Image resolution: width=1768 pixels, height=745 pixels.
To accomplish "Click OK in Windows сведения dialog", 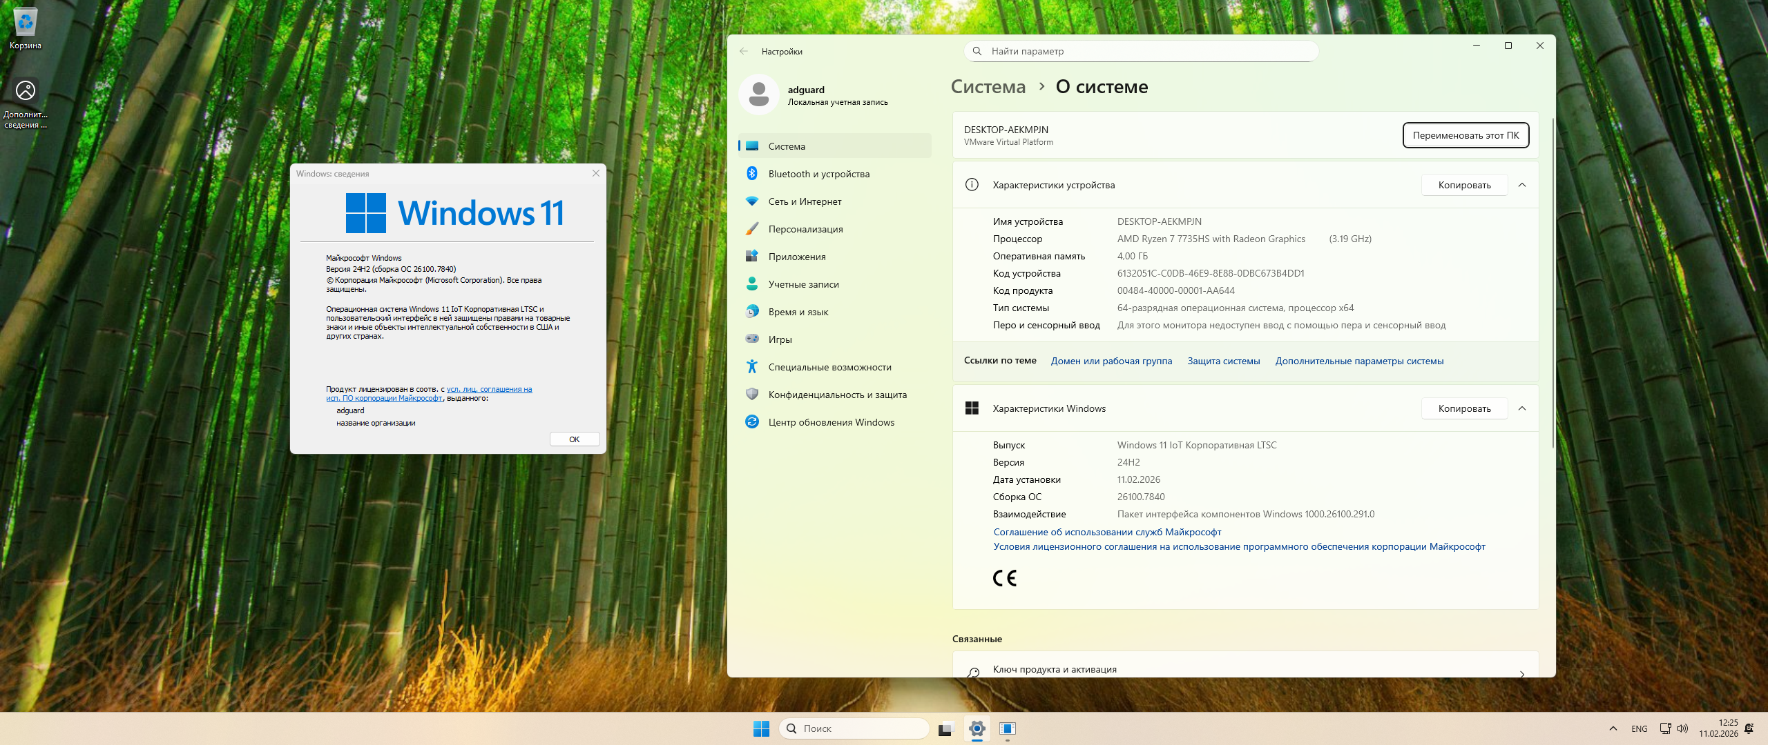I will click(574, 439).
